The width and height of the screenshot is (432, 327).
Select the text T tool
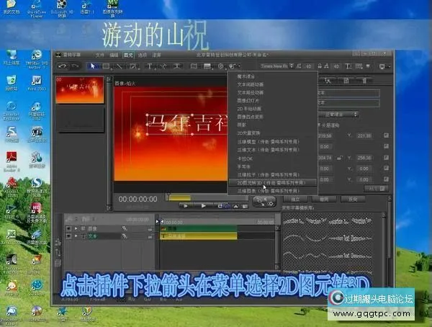[150, 66]
